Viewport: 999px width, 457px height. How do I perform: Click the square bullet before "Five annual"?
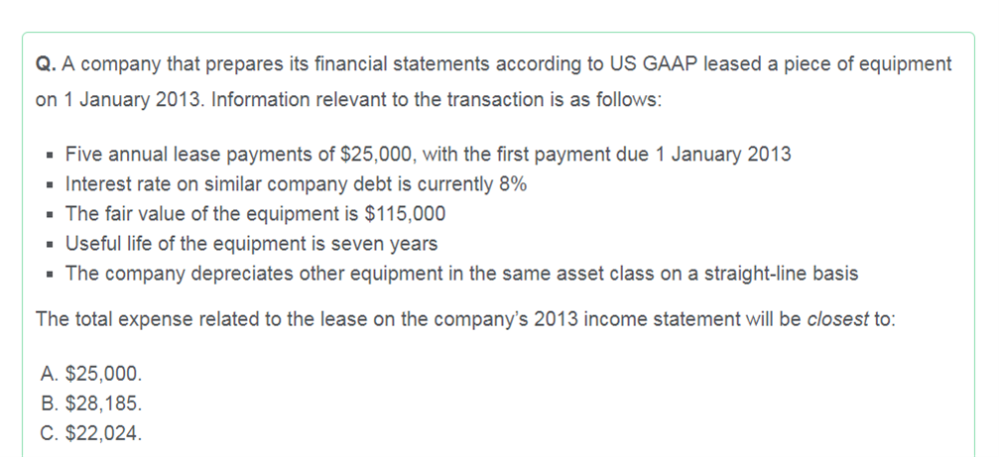(x=50, y=156)
